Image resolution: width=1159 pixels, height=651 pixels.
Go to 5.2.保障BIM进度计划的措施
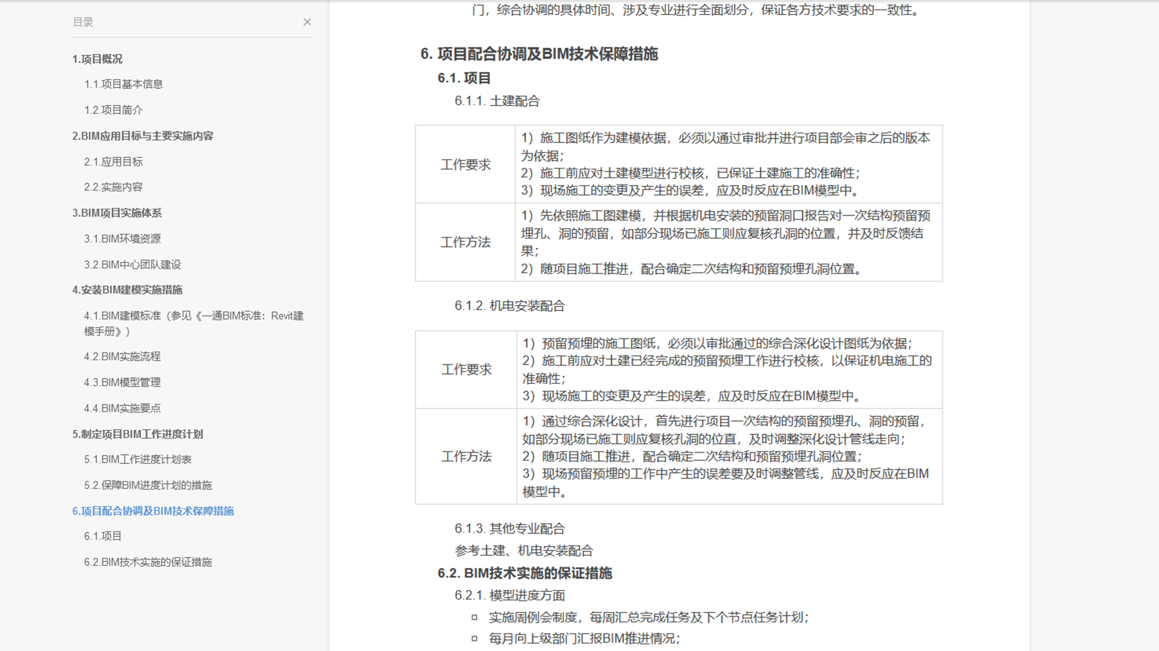(x=148, y=486)
